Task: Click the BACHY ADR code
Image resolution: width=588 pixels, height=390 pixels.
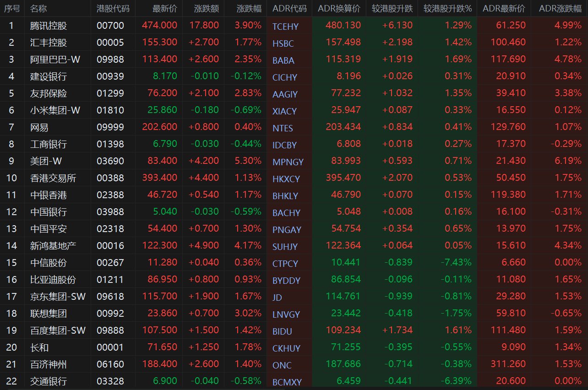Action: tap(286, 213)
